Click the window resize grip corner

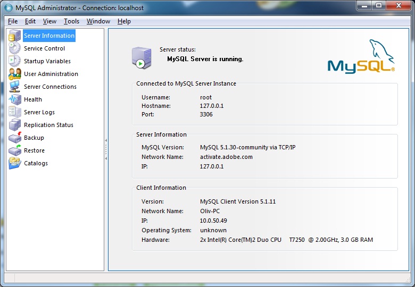pos(408,279)
